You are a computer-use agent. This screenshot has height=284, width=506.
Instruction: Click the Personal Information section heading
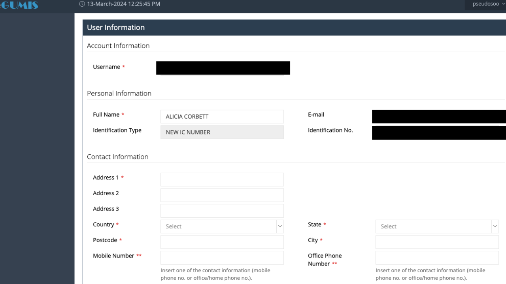coord(119,93)
